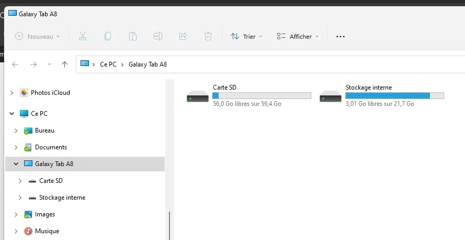Screen dimensions: 465x240
Task: Click Carte SD drive icon in main pane
Action: tap(198, 96)
